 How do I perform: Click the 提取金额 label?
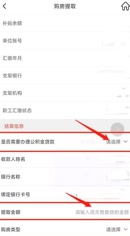[x=10, y=212]
